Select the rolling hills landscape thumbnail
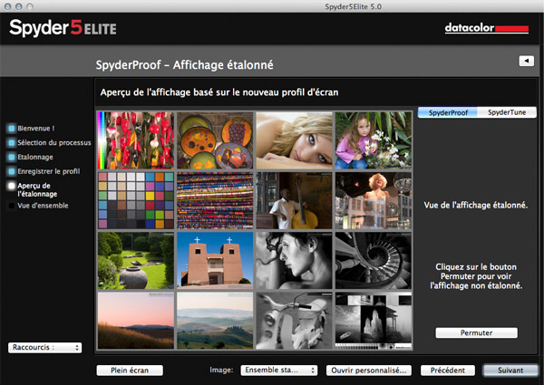 pos(215,321)
